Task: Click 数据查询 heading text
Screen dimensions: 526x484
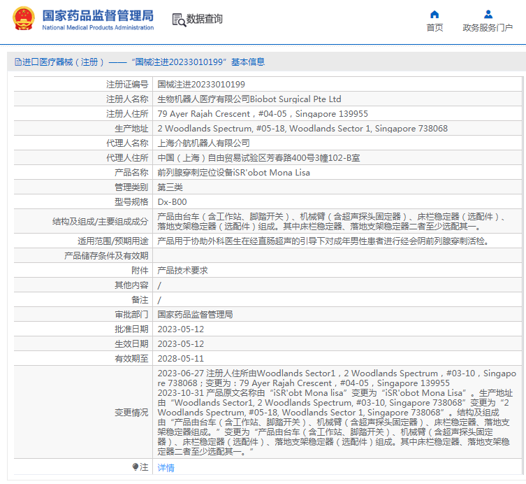Action: click(204, 19)
